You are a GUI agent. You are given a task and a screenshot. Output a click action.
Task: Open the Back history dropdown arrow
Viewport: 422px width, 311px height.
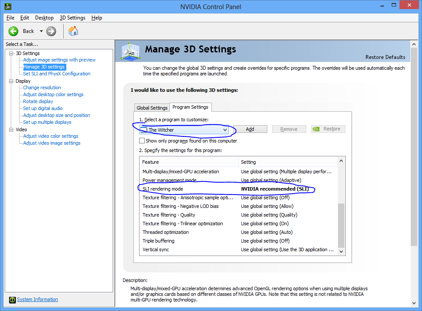[41, 31]
